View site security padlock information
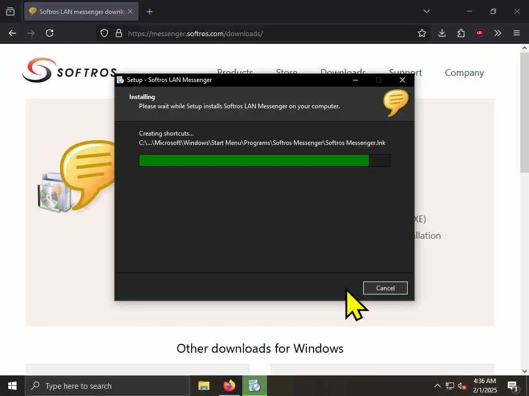The image size is (529, 396). pyautogui.click(x=119, y=33)
